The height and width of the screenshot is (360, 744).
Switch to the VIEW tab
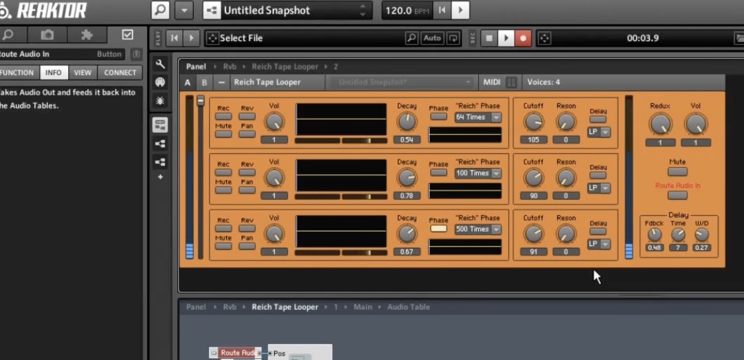click(x=83, y=73)
